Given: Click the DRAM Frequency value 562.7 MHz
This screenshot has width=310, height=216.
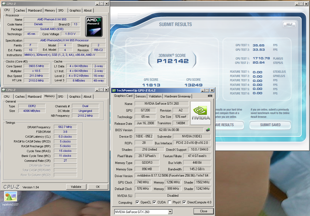Looking at the screenshot, I should click(65, 127).
